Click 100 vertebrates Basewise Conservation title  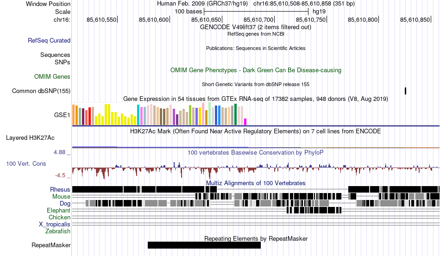point(256,152)
